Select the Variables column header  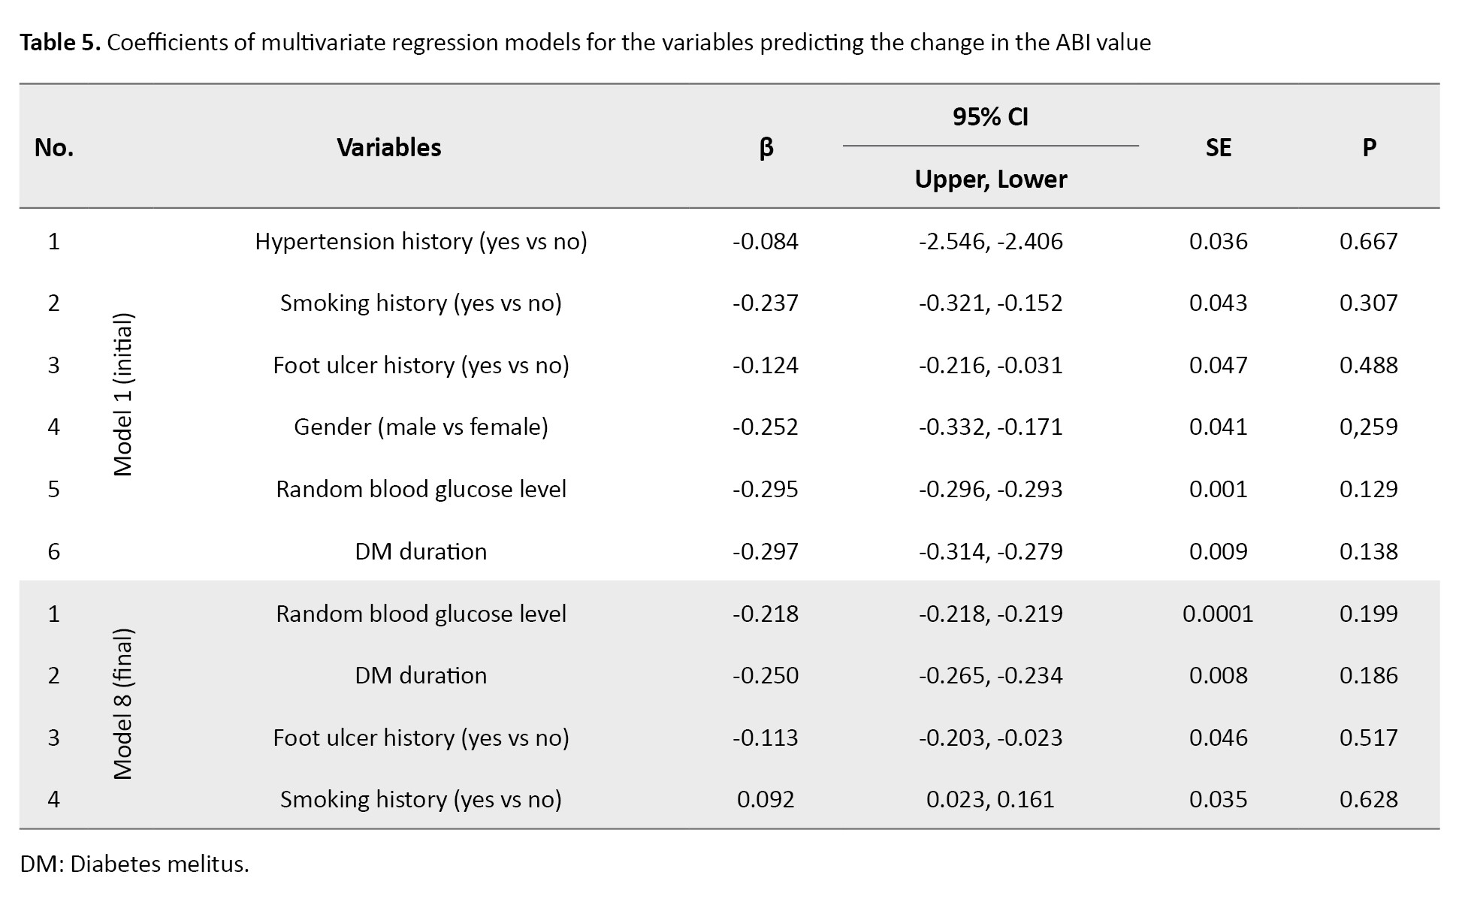click(388, 147)
